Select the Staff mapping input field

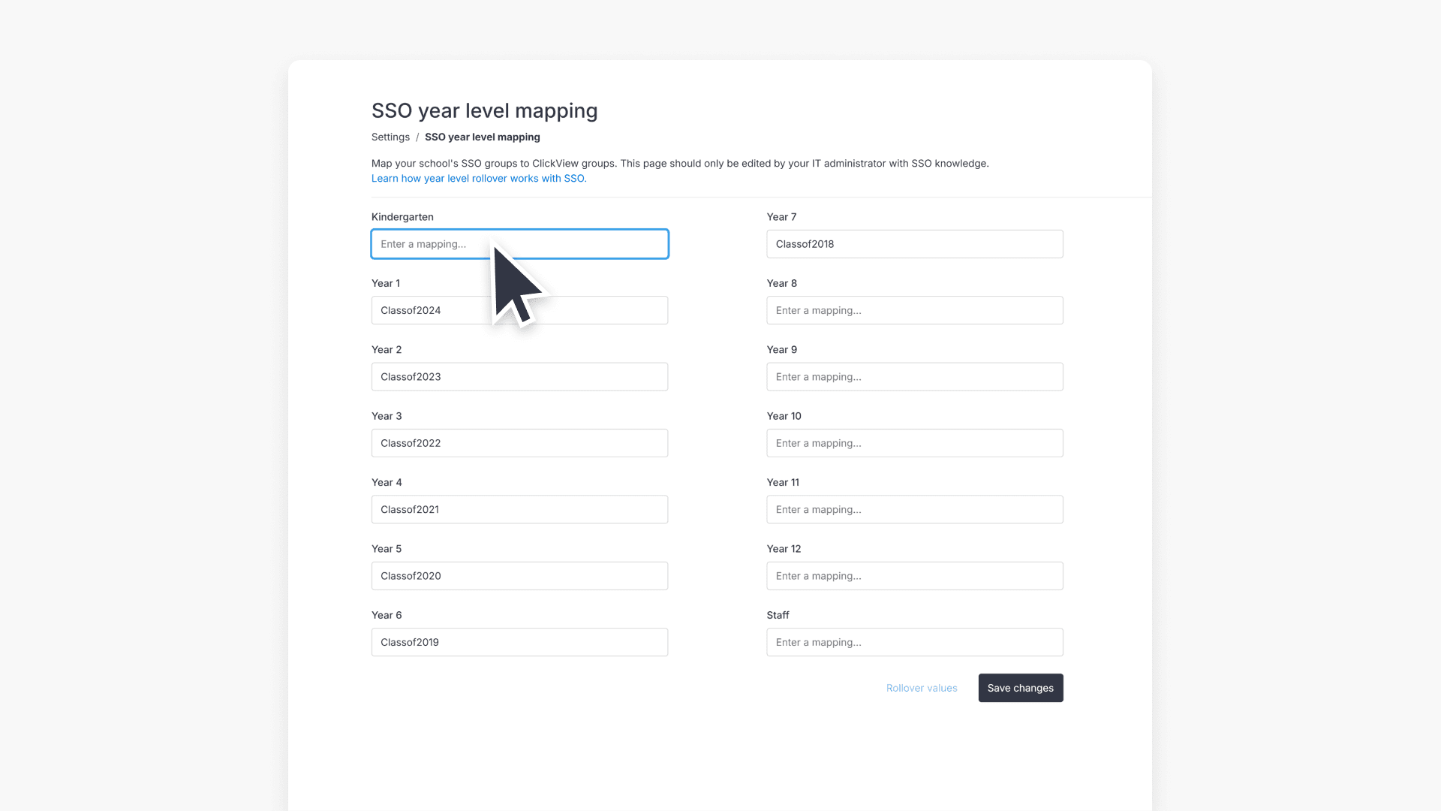[914, 642]
